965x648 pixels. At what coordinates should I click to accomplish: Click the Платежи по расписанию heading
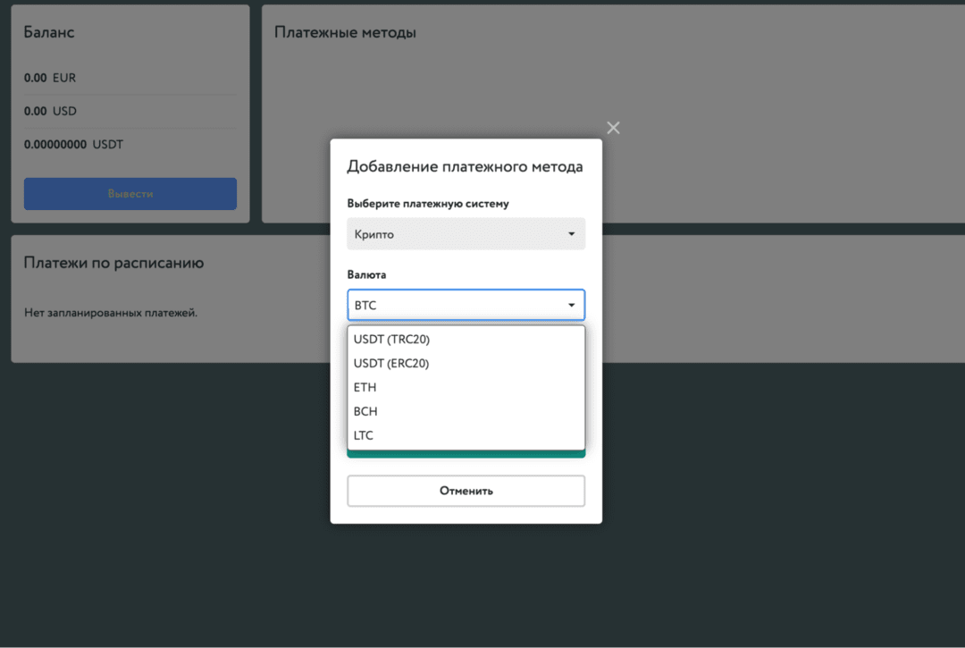pyautogui.click(x=113, y=264)
